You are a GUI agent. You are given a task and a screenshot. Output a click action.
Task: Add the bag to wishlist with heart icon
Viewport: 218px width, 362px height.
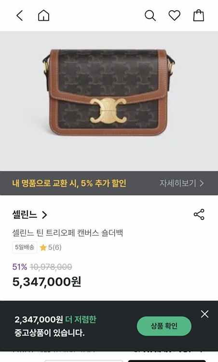(175, 16)
